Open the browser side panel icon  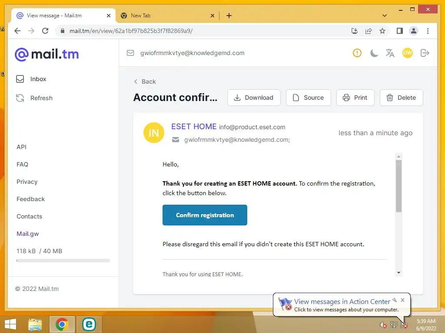coord(400,31)
